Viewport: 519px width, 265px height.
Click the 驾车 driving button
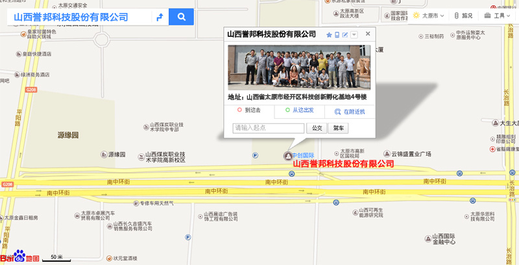[x=338, y=128]
